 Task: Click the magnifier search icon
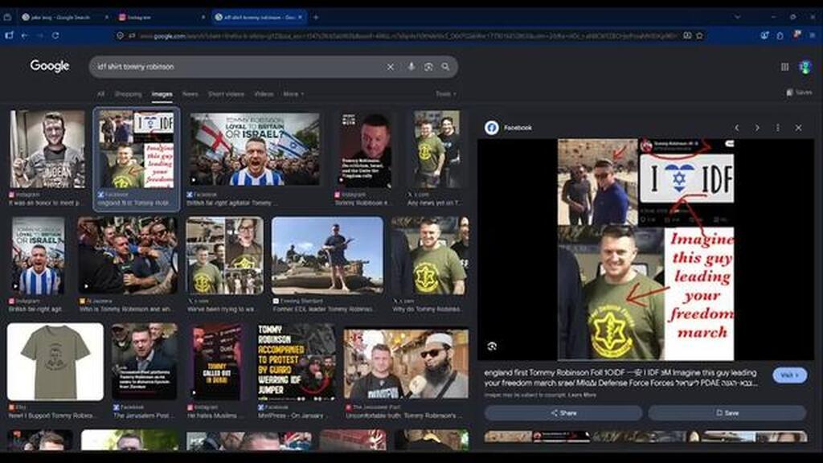[x=445, y=67]
